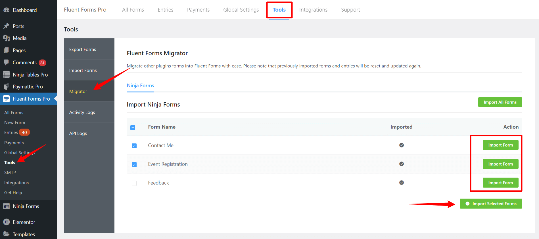This screenshot has width=539, height=239.
Task: Open Global Settings top tab
Action: (x=241, y=10)
